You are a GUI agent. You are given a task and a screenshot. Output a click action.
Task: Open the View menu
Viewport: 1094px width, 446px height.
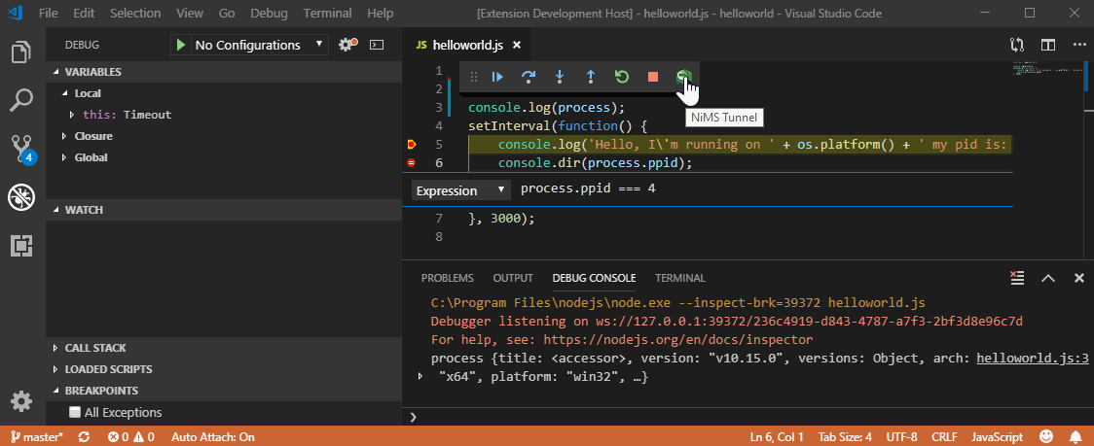coord(190,14)
